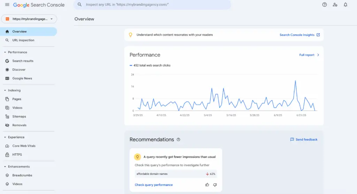This screenshot has width=357, height=194.
Task: Open Search results report
Action: pos(29,61)
